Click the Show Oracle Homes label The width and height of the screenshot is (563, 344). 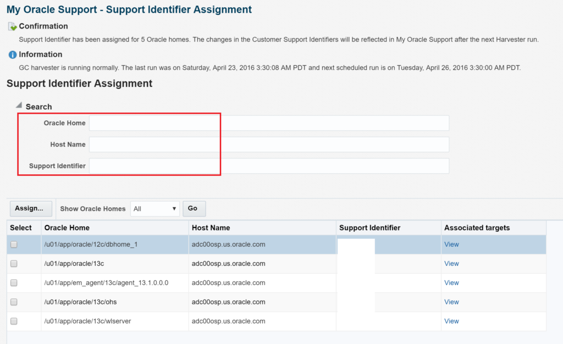pyautogui.click(x=92, y=209)
